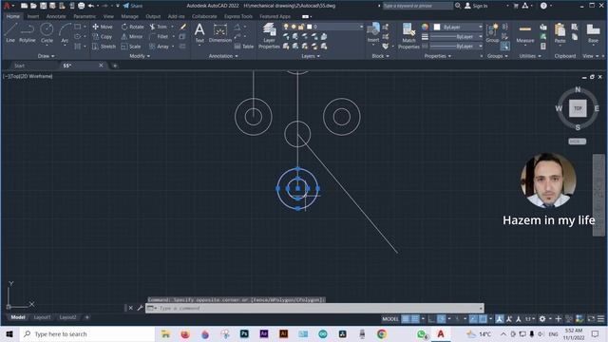Screen dimensions: 608x342
Task: Click the Plot printer icon
Action: (x=81, y=6)
